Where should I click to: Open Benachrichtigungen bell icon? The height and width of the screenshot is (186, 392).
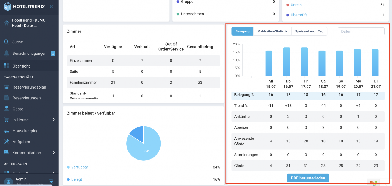click(7, 53)
